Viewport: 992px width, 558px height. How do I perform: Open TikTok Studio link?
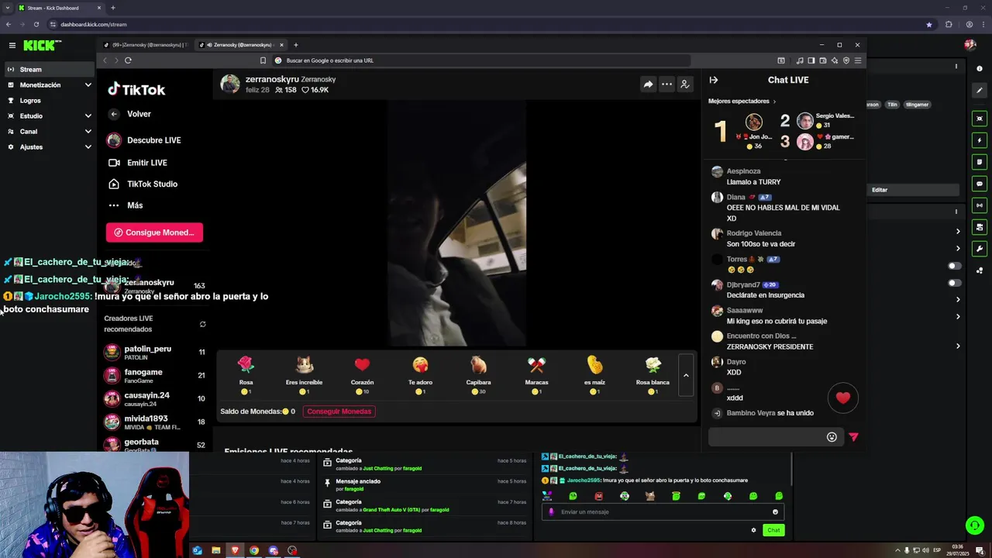pos(143,184)
